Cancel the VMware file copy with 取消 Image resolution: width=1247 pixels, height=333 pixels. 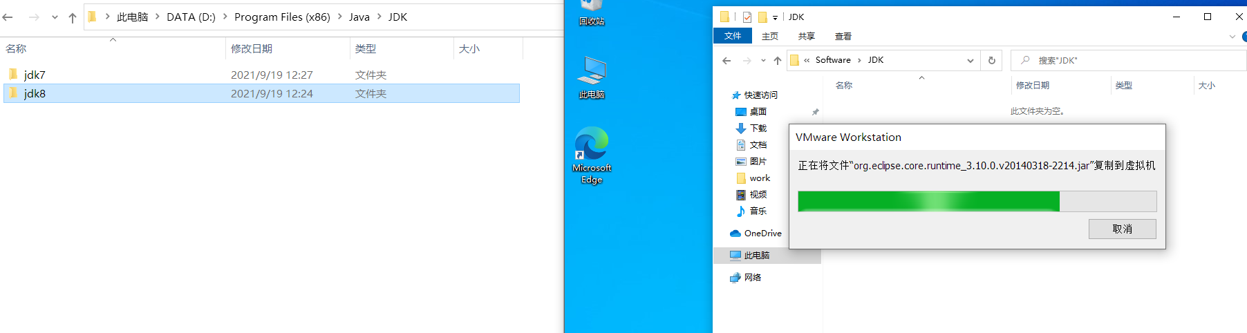click(1122, 229)
